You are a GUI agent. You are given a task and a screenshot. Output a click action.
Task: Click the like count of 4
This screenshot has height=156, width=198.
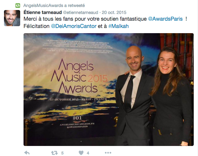88,153
